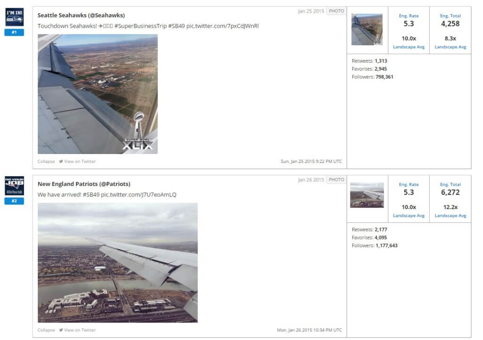Click Landscape Avg under Seahawks 8.3x

pos(450,47)
